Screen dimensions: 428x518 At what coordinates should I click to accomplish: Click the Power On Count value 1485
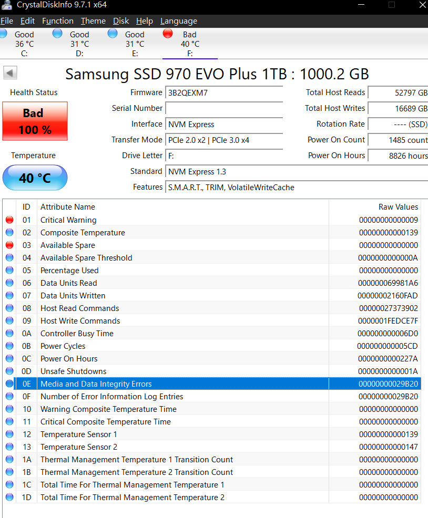[x=398, y=140]
